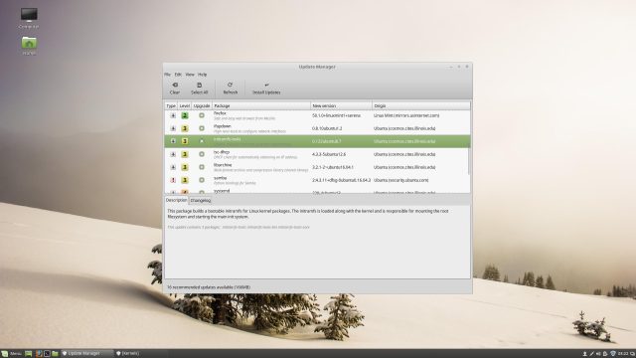Select the libarchive package name
Screen dimensions: 636x358
click(x=223, y=165)
